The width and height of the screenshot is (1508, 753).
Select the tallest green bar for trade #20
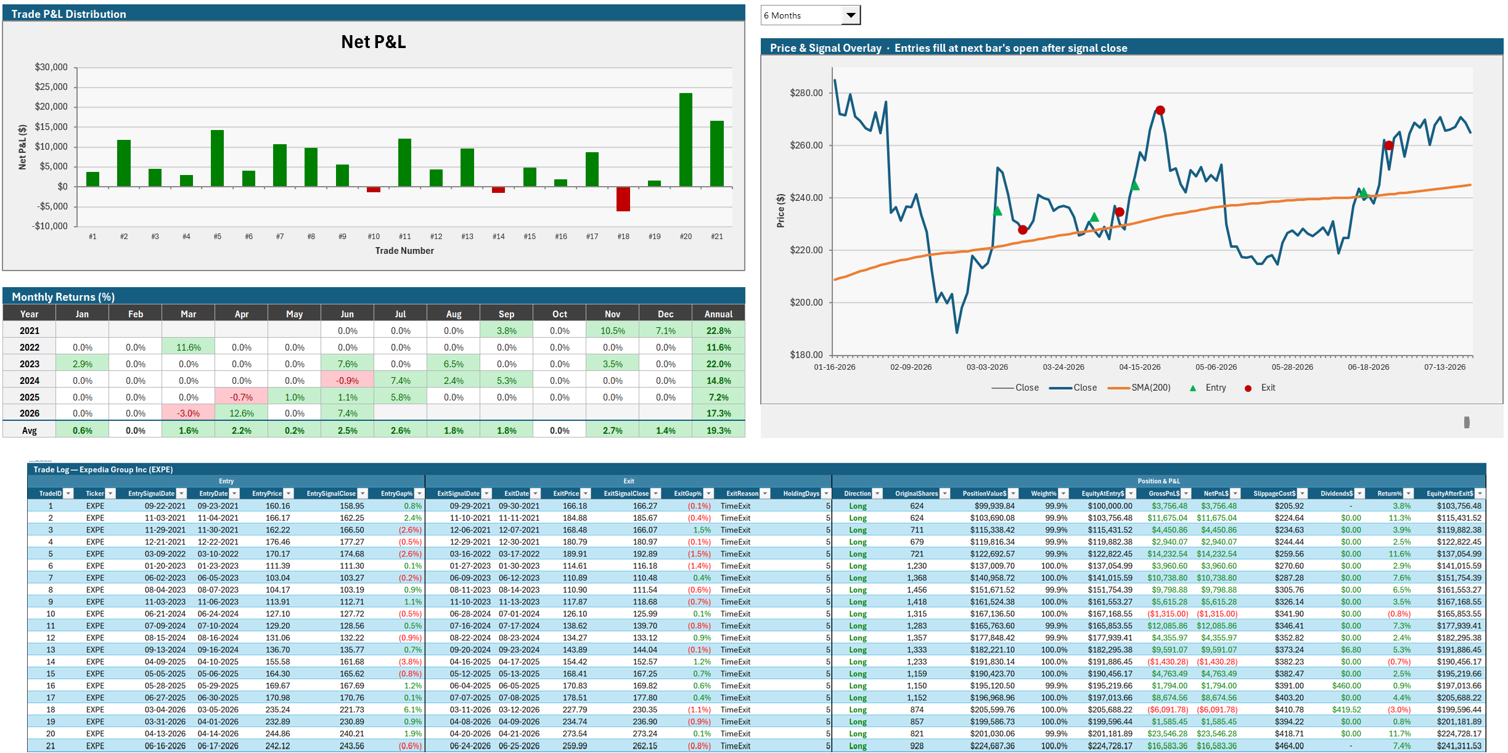point(686,140)
